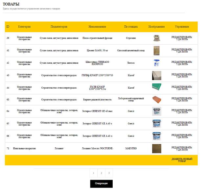
Task: Open the sand bag thumbnail in row 36
Action: [x=156, y=38]
